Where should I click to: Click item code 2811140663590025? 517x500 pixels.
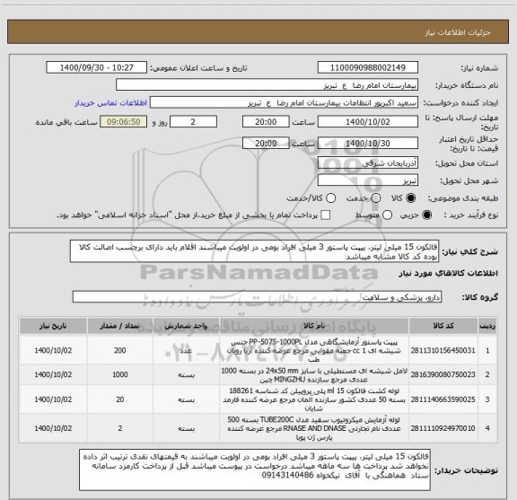point(443,399)
